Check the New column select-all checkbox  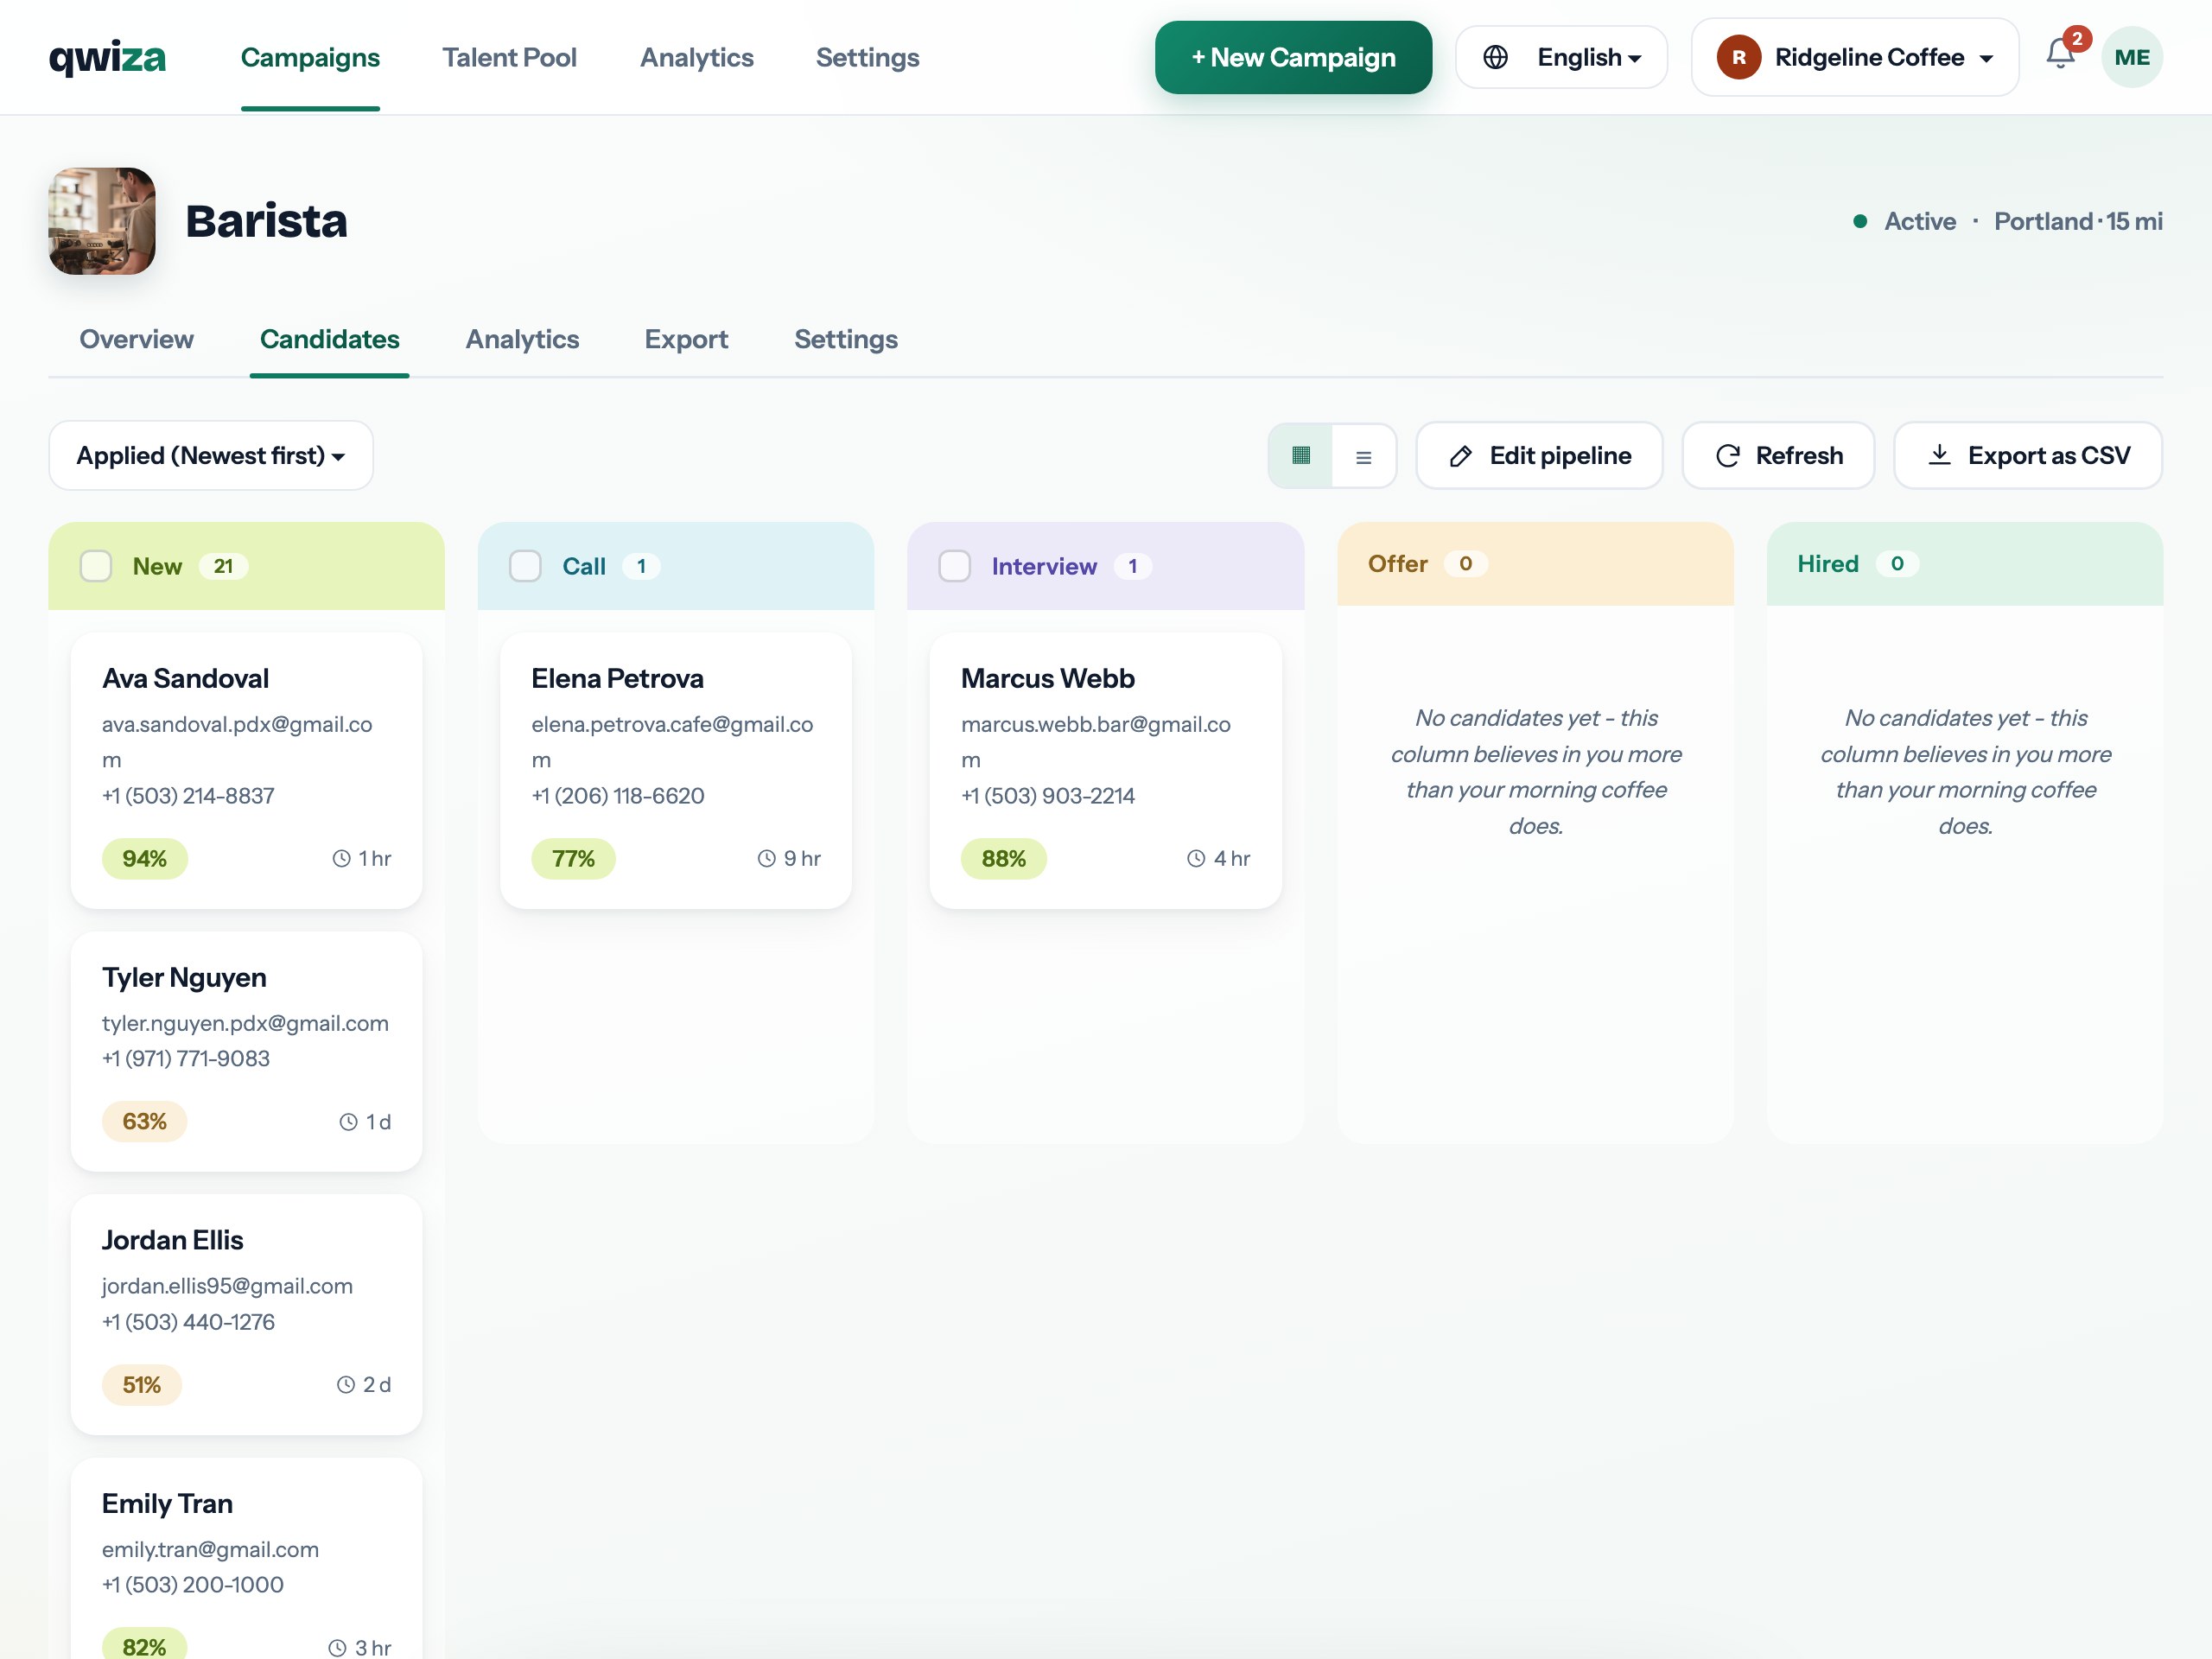point(96,566)
